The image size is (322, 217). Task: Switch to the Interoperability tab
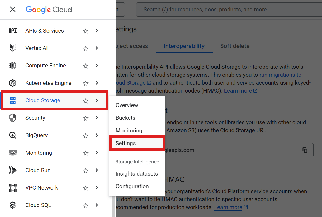tap(184, 46)
